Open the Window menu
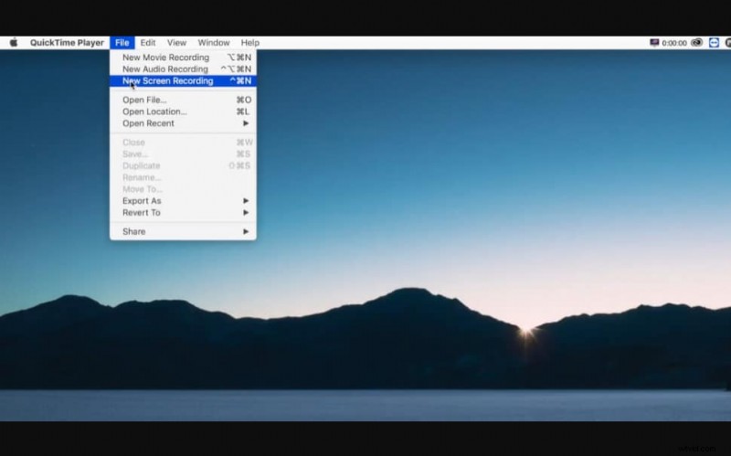 (x=214, y=42)
